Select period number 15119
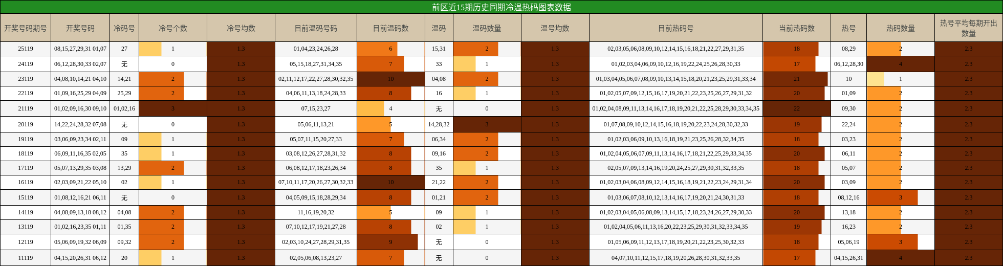Viewport: 1003px width, 266px height. coord(26,197)
